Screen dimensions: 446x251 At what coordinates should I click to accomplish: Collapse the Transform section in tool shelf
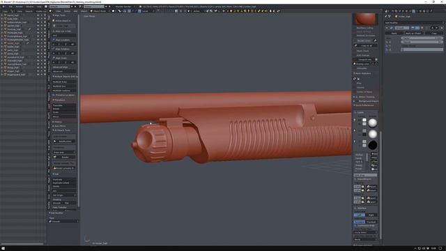point(59,100)
